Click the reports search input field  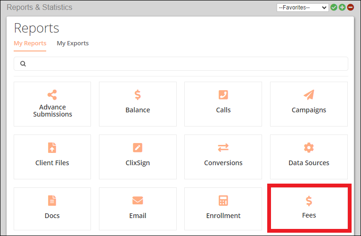[x=184, y=64]
